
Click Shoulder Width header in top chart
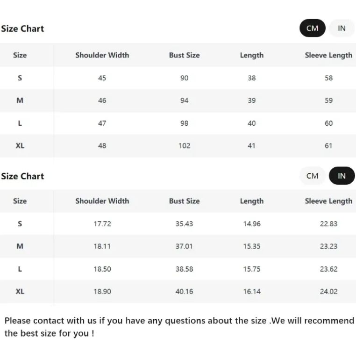(102, 55)
